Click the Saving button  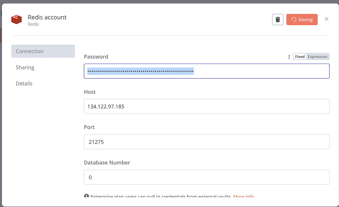[x=302, y=20]
